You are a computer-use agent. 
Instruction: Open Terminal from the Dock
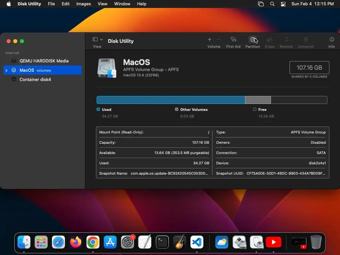coord(162,242)
